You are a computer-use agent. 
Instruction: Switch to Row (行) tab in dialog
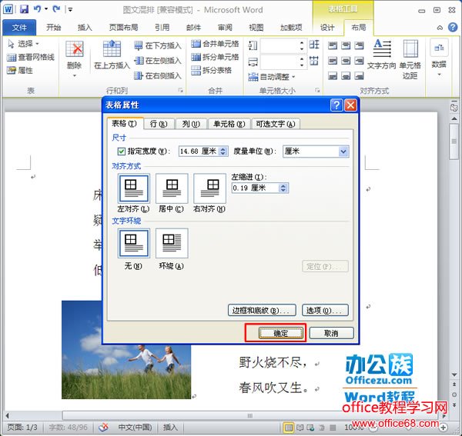click(x=159, y=124)
